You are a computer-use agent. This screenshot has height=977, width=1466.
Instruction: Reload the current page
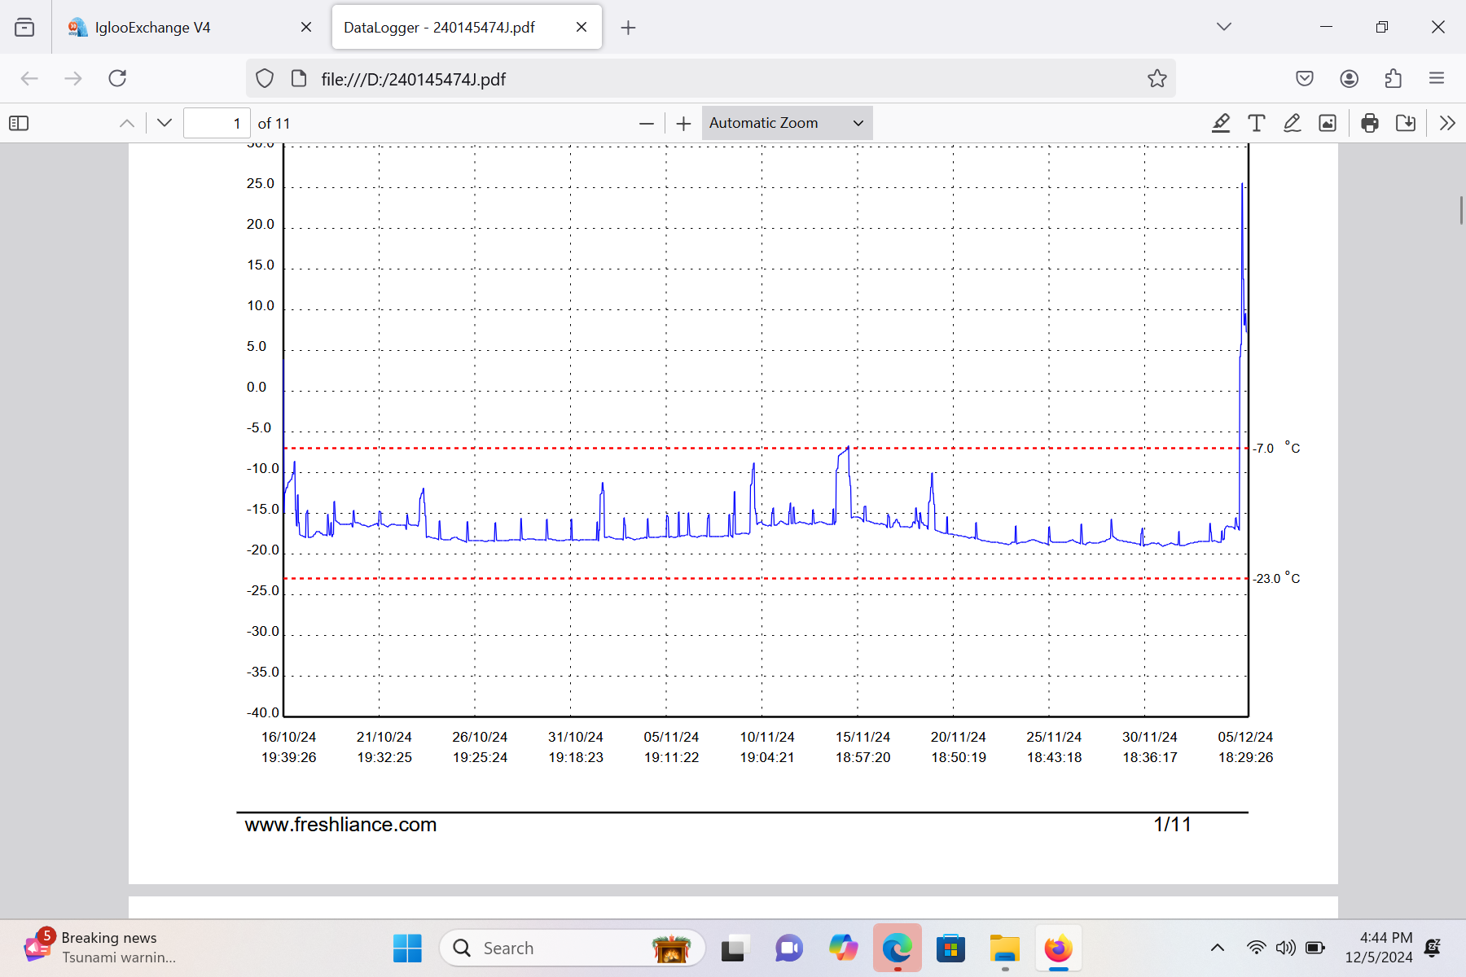117,78
